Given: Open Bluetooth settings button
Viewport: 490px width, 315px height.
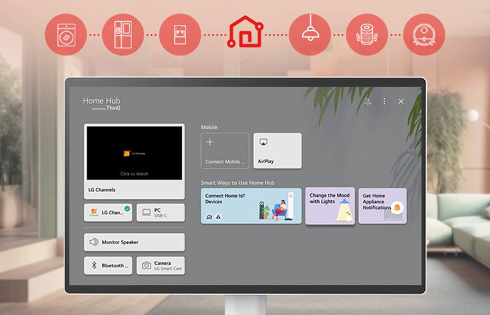Looking at the screenshot, I should [x=108, y=265].
